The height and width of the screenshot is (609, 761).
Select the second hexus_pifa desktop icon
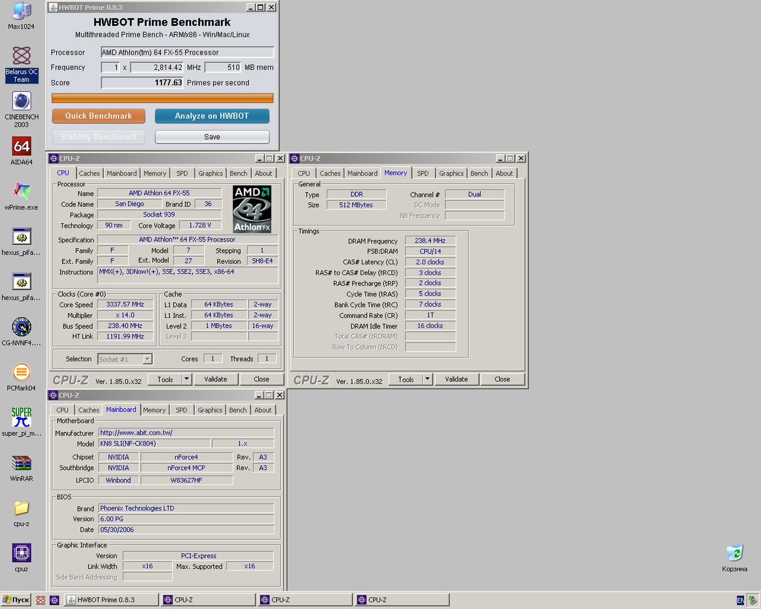[x=21, y=286]
